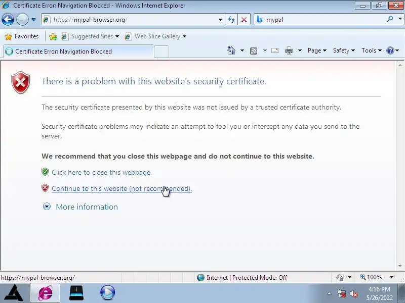Click the Internet Explorer taskbar icon
Viewport: 405px width, 303px height.
(x=45, y=293)
